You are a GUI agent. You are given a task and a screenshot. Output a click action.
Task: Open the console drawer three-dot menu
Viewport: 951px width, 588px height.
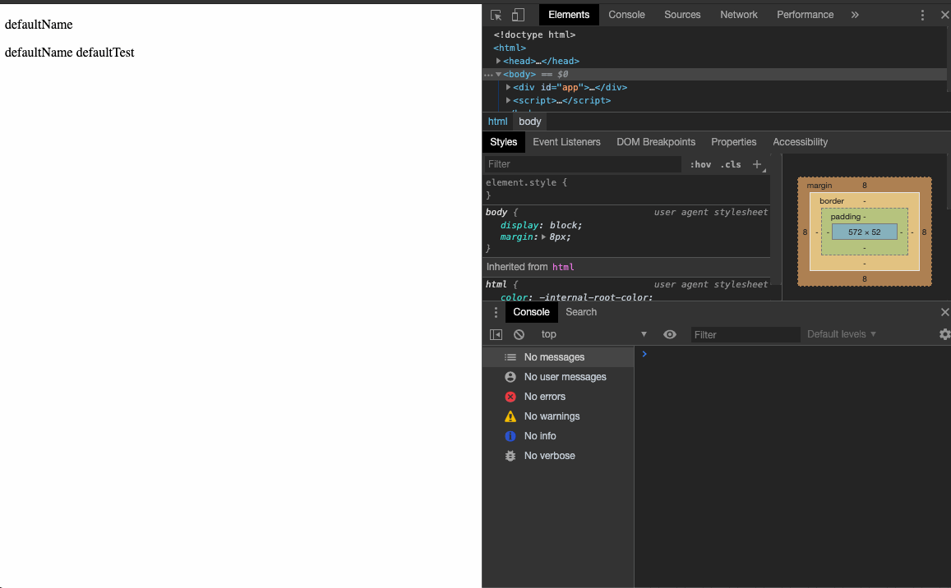(495, 312)
